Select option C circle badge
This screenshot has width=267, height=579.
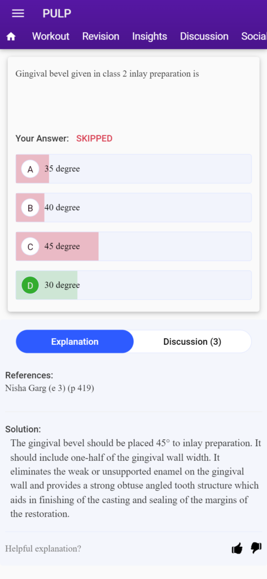tap(30, 247)
